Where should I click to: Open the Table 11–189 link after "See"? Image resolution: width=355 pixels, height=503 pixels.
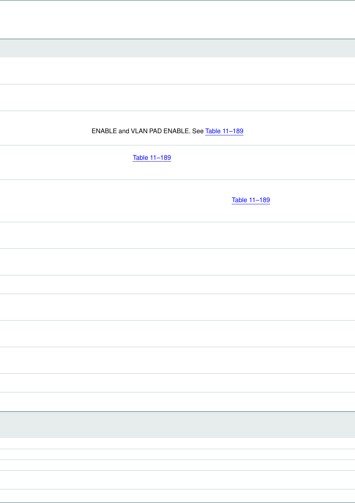(224, 131)
